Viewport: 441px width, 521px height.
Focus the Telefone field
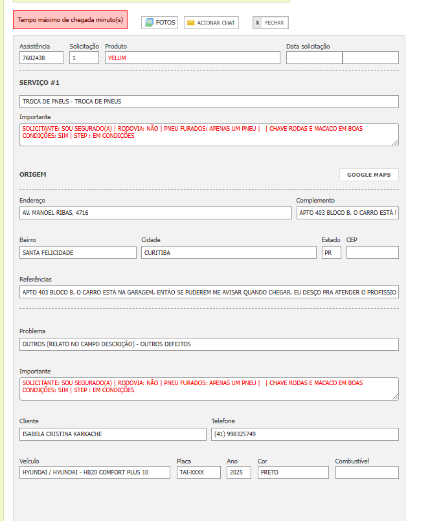pos(304,434)
